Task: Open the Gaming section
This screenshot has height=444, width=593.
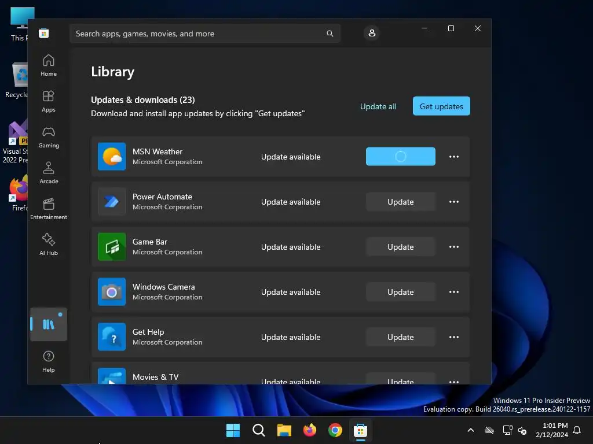Action: 49,137
